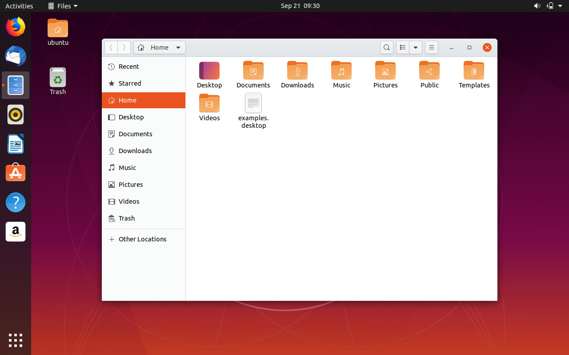Select the ubuntu home folder on desktop

pos(58,28)
